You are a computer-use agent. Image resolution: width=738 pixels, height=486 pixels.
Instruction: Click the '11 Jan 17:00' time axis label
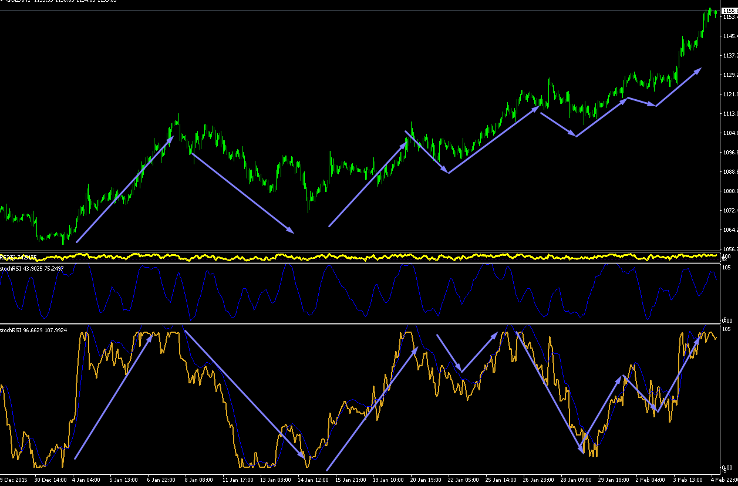click(x=237, y=480)
